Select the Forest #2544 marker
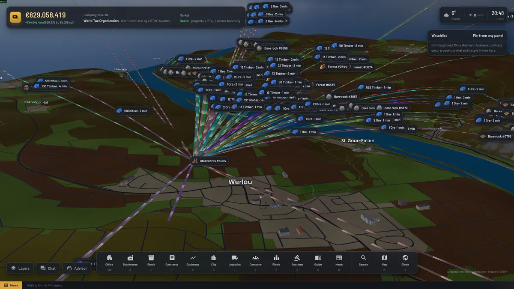 point(334,67)
